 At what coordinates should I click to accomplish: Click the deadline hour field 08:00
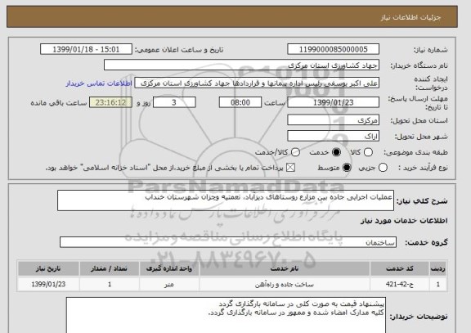(240, 102)
